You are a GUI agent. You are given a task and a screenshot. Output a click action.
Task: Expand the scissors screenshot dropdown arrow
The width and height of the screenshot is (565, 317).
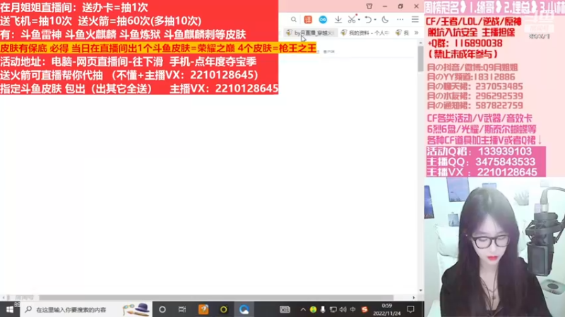(359, 20)
